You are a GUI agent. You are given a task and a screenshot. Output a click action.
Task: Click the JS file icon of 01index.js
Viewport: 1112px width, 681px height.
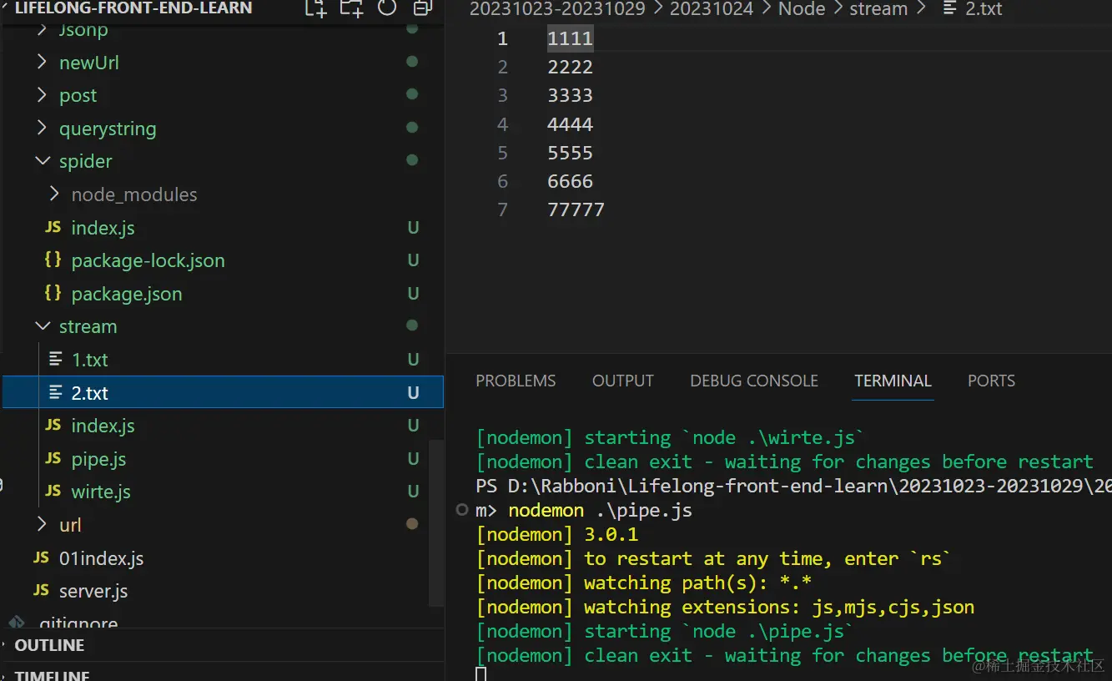pyautogui.click(x=41, y=557)
